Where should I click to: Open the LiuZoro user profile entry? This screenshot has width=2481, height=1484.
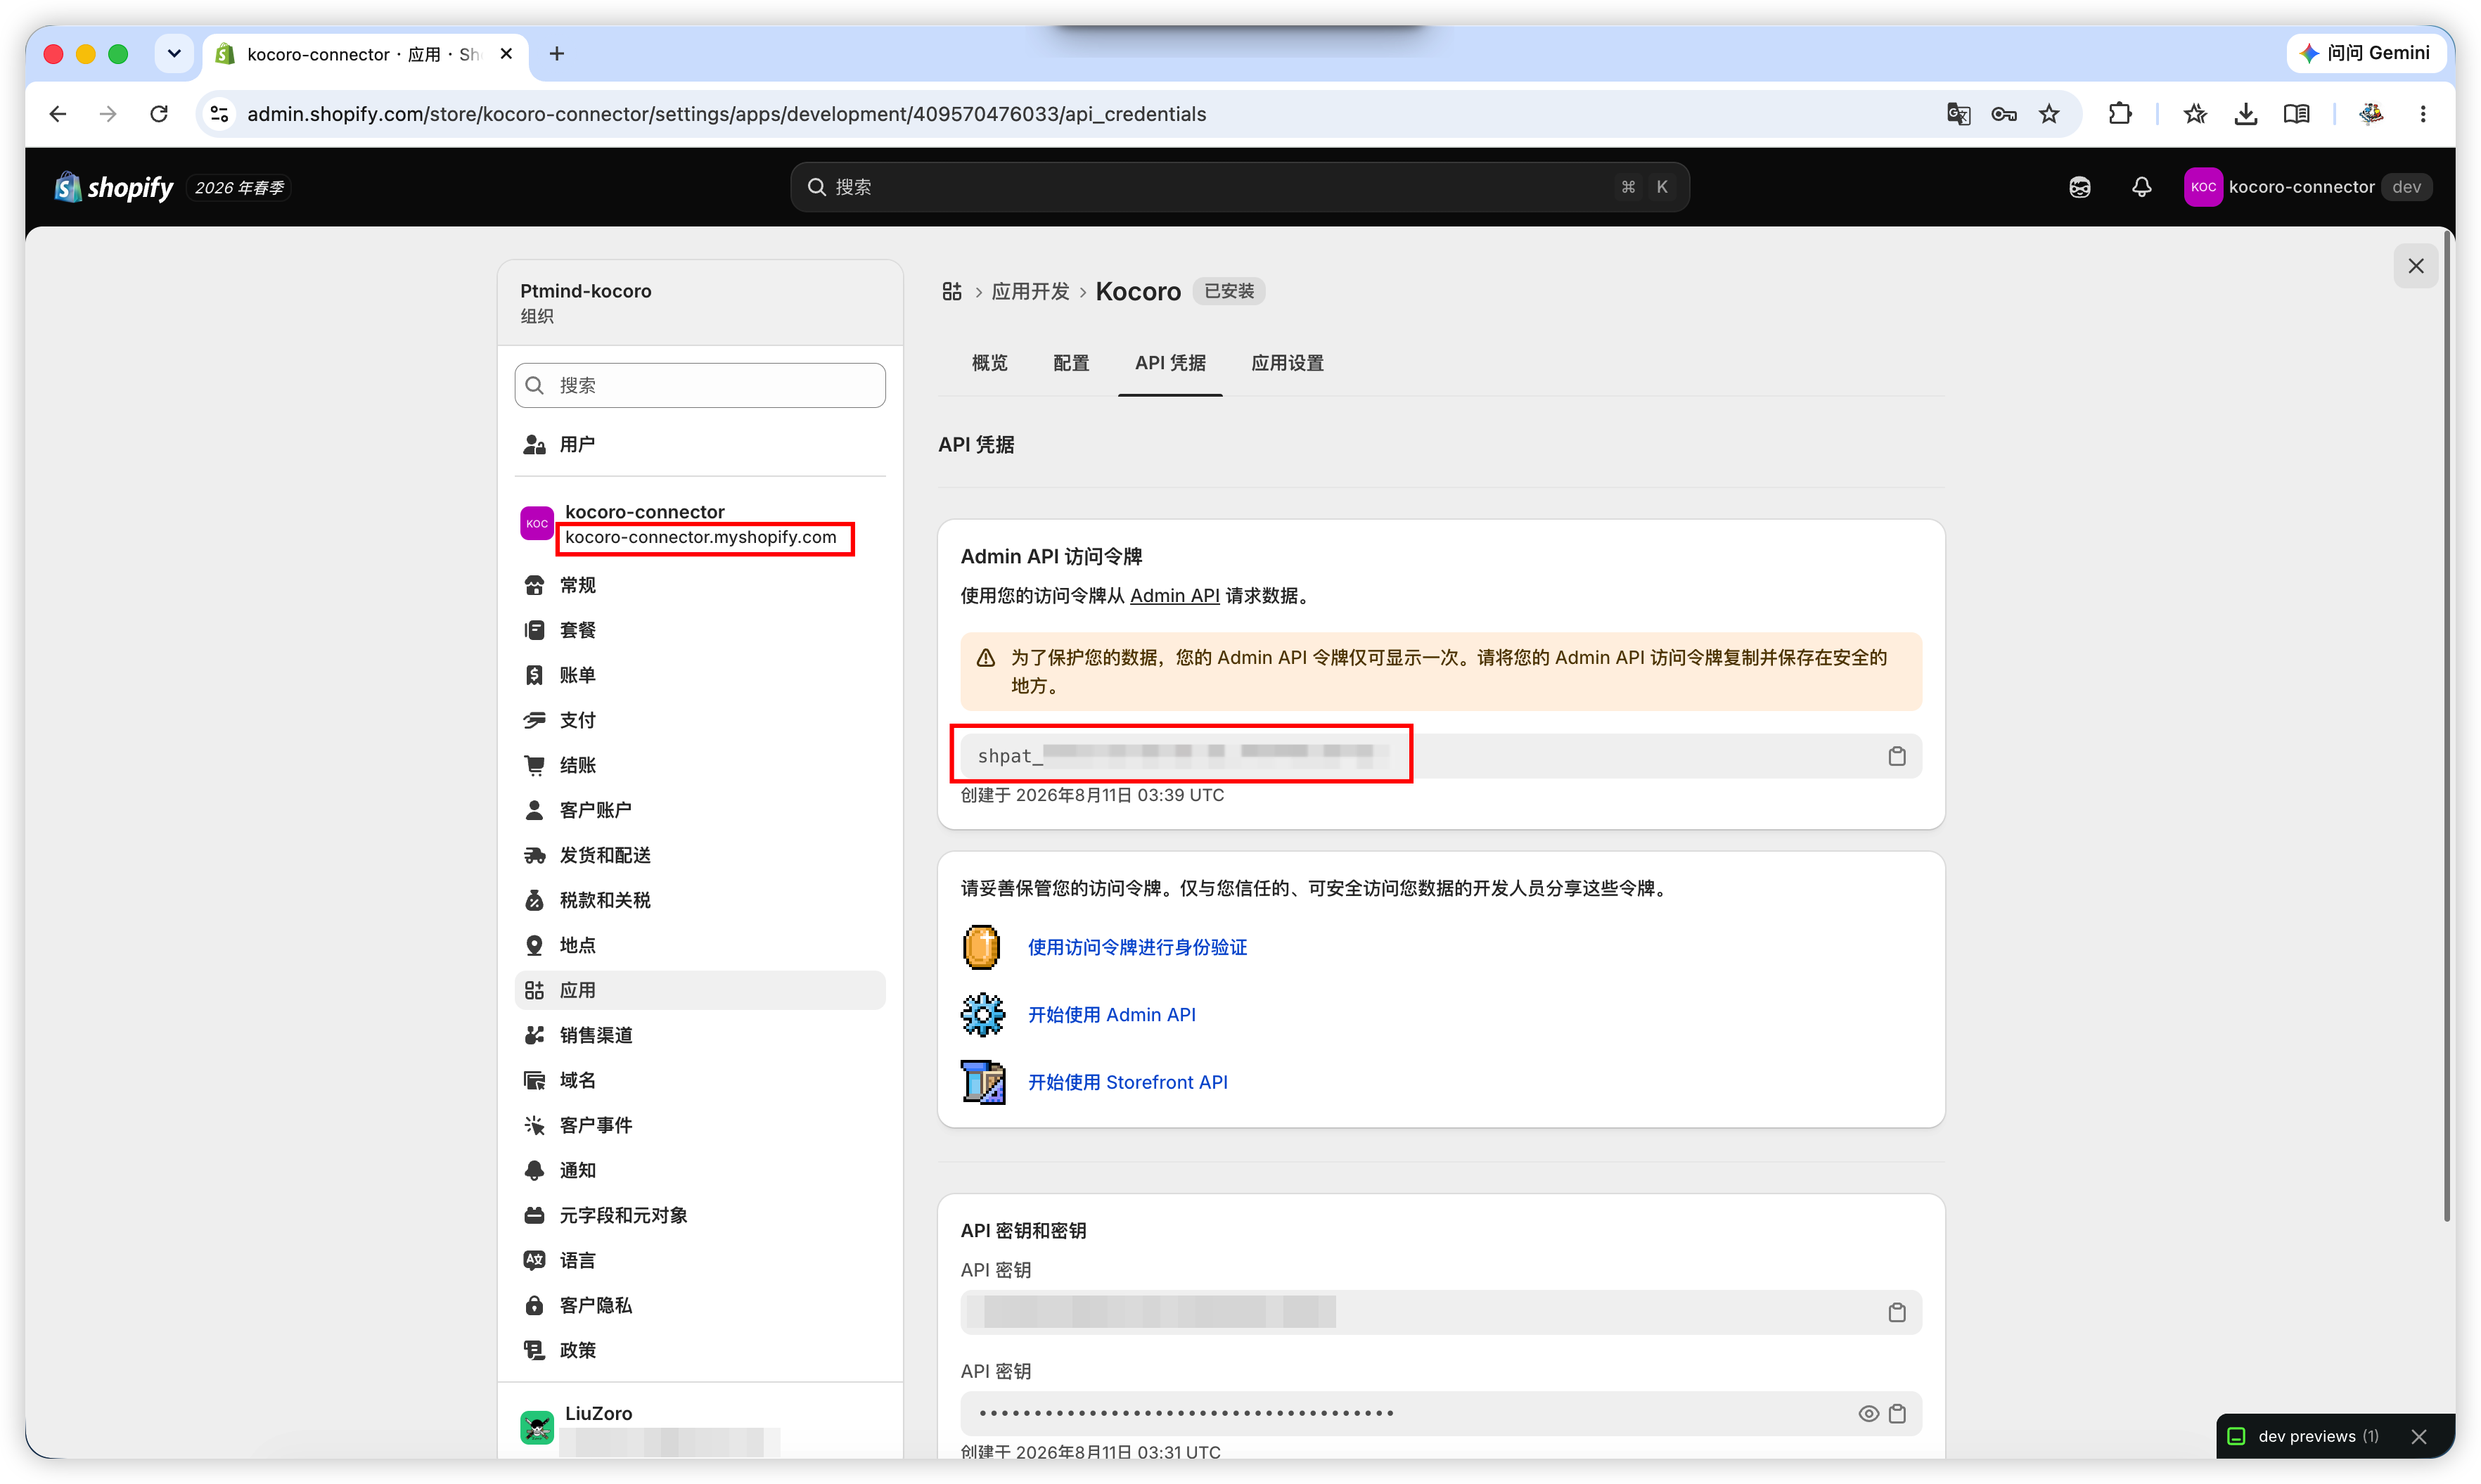(700, 1428)
